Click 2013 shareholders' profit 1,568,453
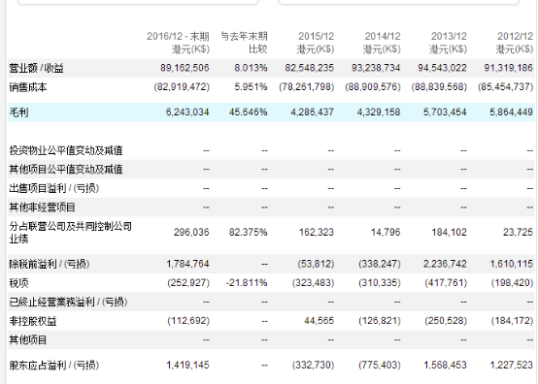538x384 pixels. (x=446, y=365)
